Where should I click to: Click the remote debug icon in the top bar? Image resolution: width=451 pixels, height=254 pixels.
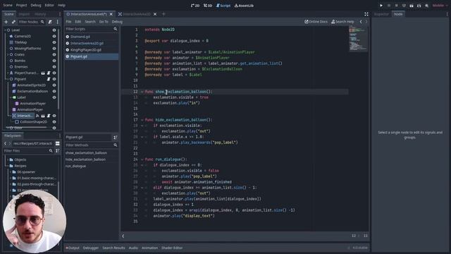pyautogui.click(x=404, y=6)
